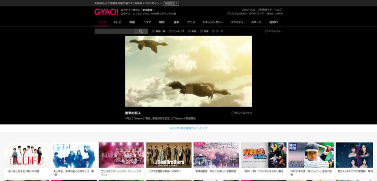Click the circle icon beside 特集
The height and width of the screenshot is (181, 377).
click(201, 31)
